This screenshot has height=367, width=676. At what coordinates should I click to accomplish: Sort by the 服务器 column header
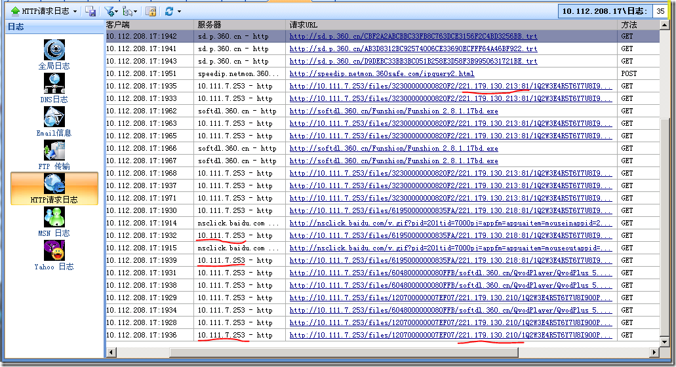pos(240,25)
